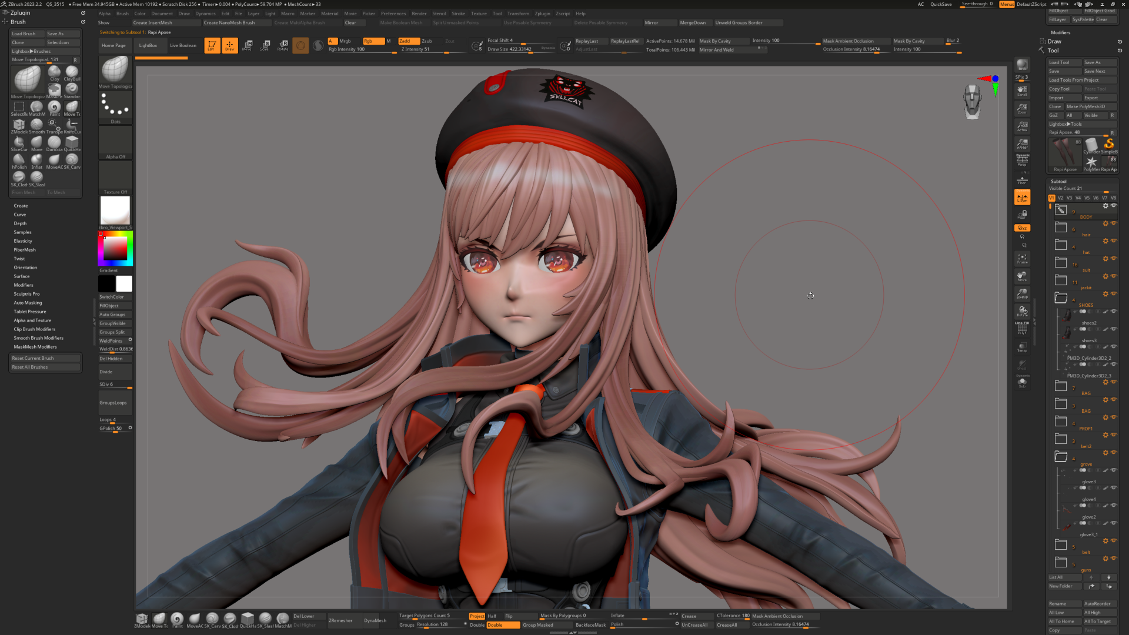Image resolution: width=1129 pixels, height=635 pixels.
Task: Toggle shoes2 subtool visibility eye
Action: [1114, 312]
